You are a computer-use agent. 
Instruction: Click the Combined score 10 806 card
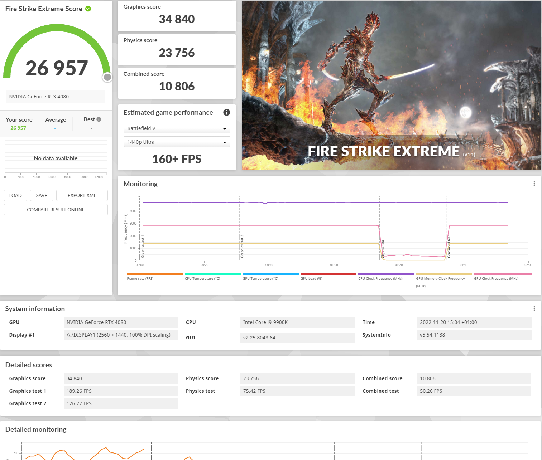[177, 83]
